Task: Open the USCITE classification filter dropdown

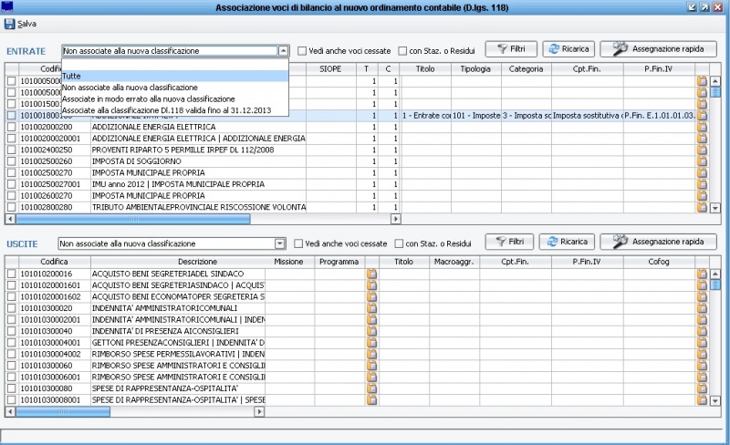Action: click(280, 243)
